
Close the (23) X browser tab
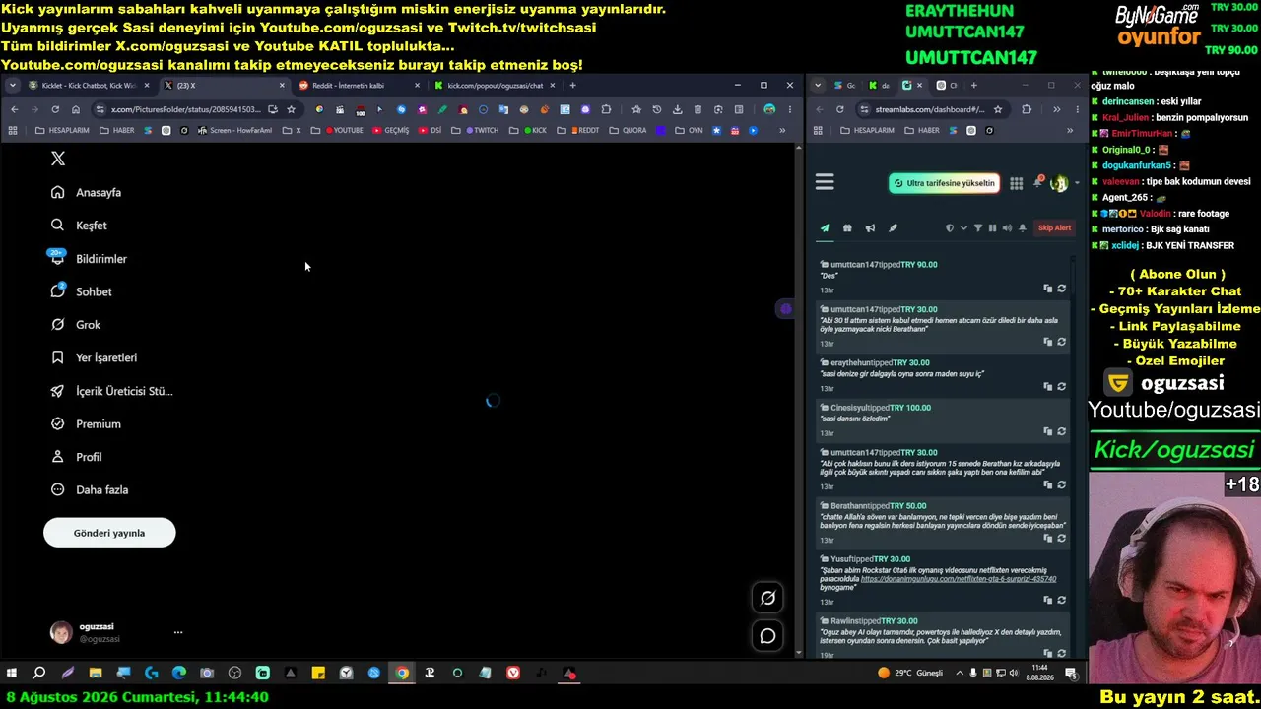[282, 86]
